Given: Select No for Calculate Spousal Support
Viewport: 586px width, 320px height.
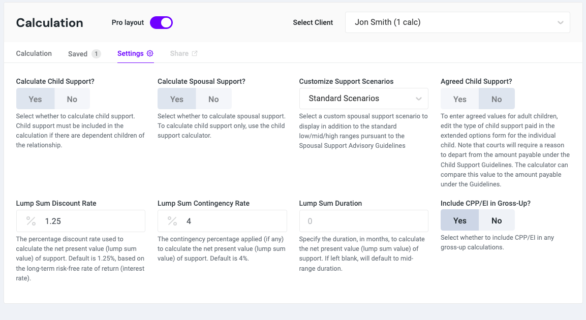Looking at the screenshot, I should tap(214, 98).
